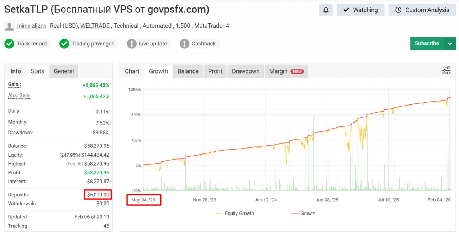Viewport: 459px width, 232px height.
Task: Click the red New badge on Margin
Action: click(297, 71)
